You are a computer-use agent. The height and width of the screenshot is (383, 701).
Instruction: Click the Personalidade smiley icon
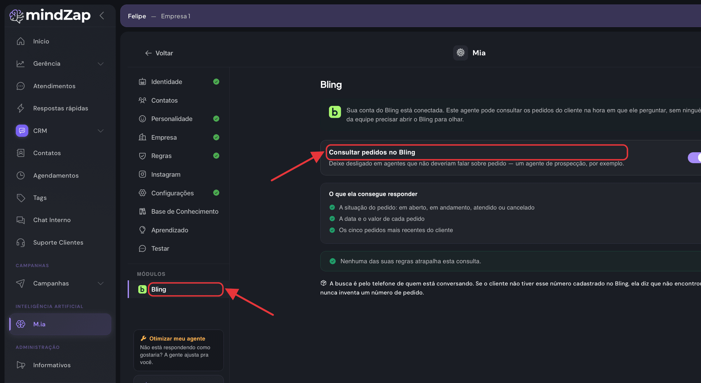pos(142,119)
